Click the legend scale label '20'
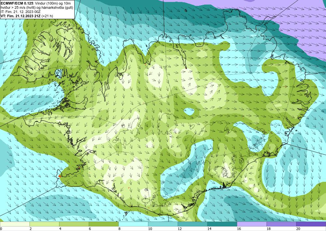 click(298, 229)
